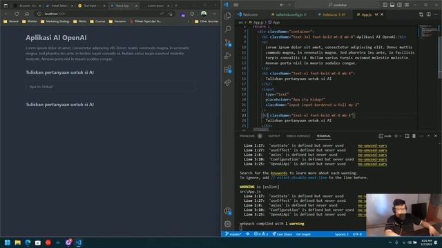Viewport: 442px width, 248px height.
Task: Open the Run and Debug view
Action: [x=228, y=56]
